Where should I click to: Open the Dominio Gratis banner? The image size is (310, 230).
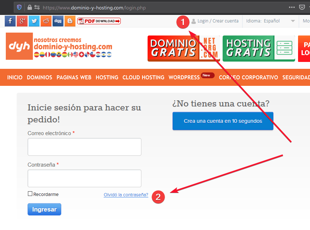tap(184, 49)
